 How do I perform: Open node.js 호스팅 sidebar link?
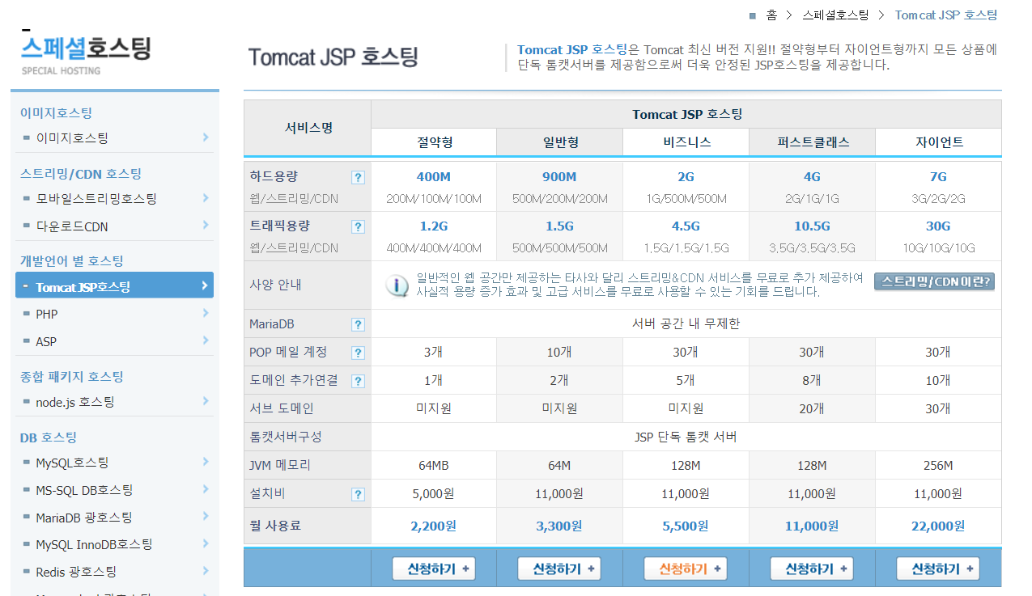click(x=75, y=402)
